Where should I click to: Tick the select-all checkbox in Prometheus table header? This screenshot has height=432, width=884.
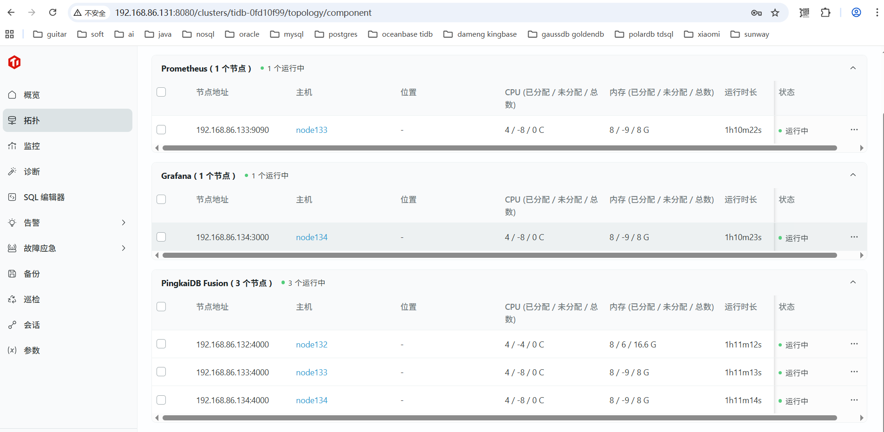pos(161,92)
